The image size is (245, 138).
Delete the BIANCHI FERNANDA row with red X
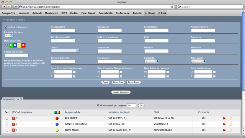[224, 124]
